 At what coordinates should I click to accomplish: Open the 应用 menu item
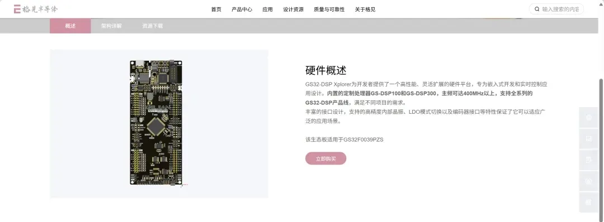[x=267, y=9]
